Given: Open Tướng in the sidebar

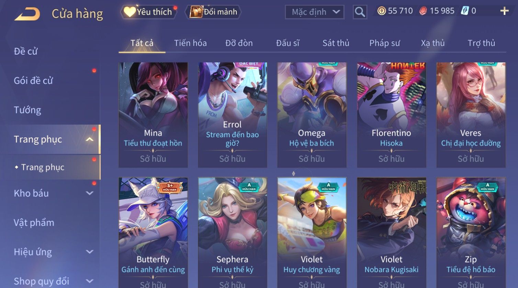Looking at the screenshot, I should point(27,110).
